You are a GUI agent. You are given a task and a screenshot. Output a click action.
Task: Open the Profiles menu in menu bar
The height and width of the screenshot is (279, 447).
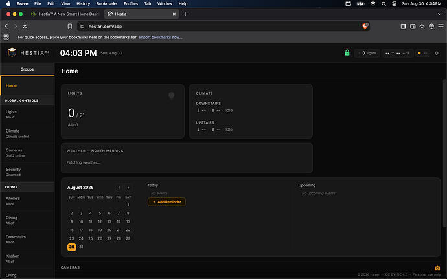pyautogui.click(x=131, y=3)
